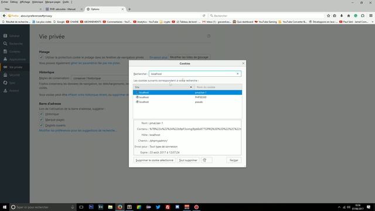The height and width of the screenshot is (211, 375).
Task: Open Sécurité preferences in sidebar
Action: 15,75
